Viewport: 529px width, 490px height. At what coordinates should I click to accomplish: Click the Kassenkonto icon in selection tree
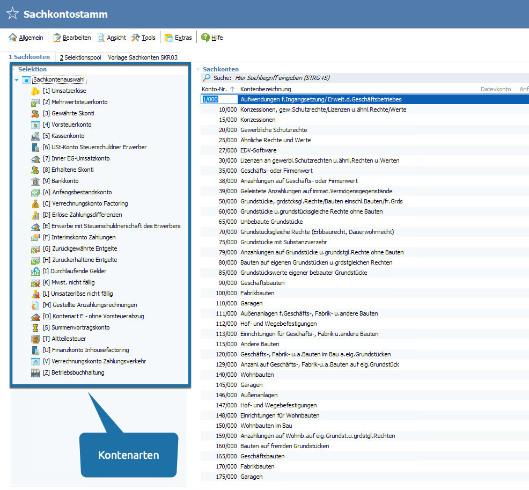coord(35,136)
